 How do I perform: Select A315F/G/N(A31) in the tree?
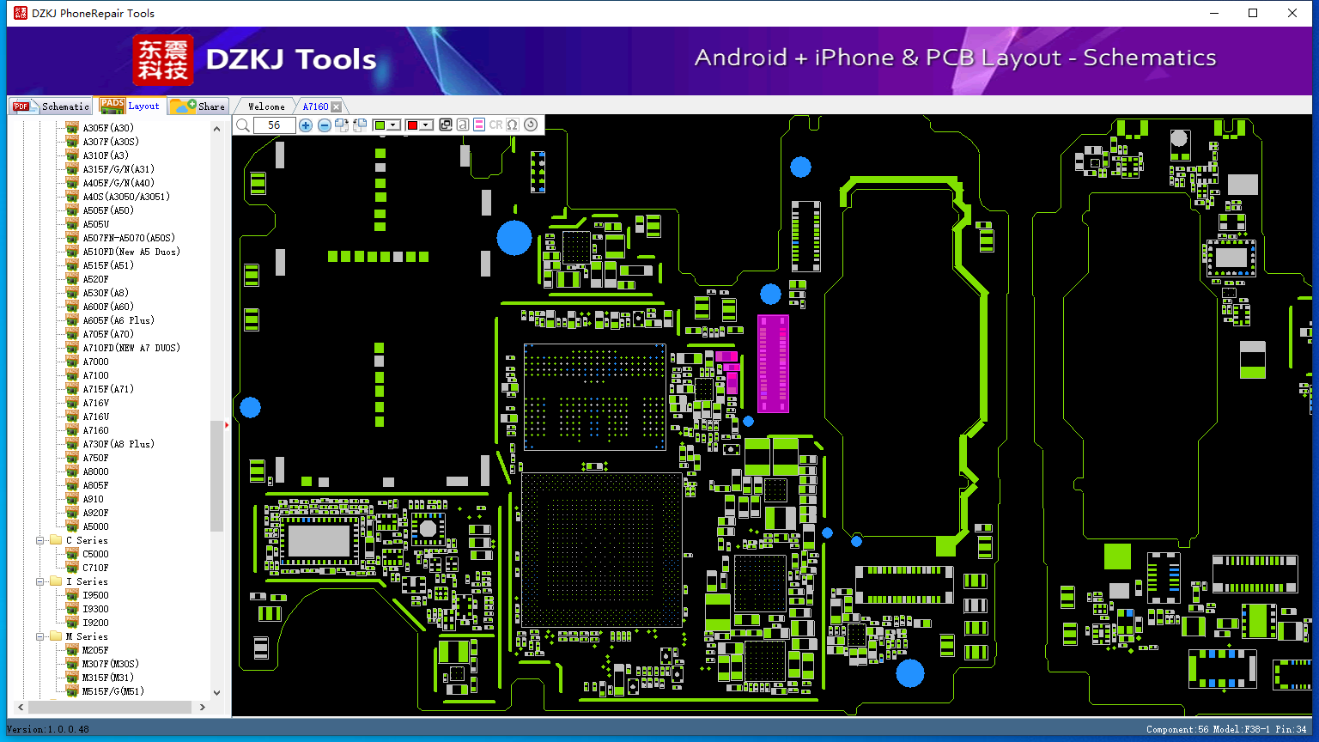point(119,169)
